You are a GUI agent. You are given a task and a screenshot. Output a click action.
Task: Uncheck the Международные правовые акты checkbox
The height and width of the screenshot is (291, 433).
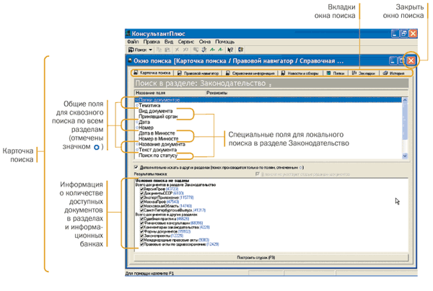point(142,240)
